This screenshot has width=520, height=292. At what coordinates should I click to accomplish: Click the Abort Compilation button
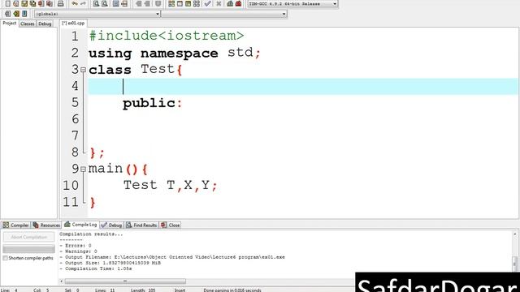[x=29, y=237]
